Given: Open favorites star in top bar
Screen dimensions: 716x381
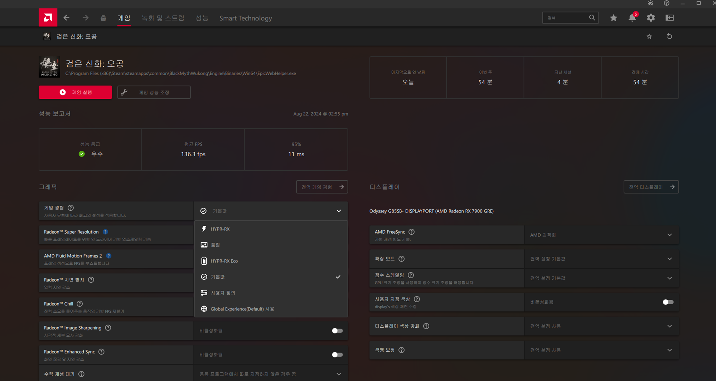Looking at the screenshot, I should [613, 18].
